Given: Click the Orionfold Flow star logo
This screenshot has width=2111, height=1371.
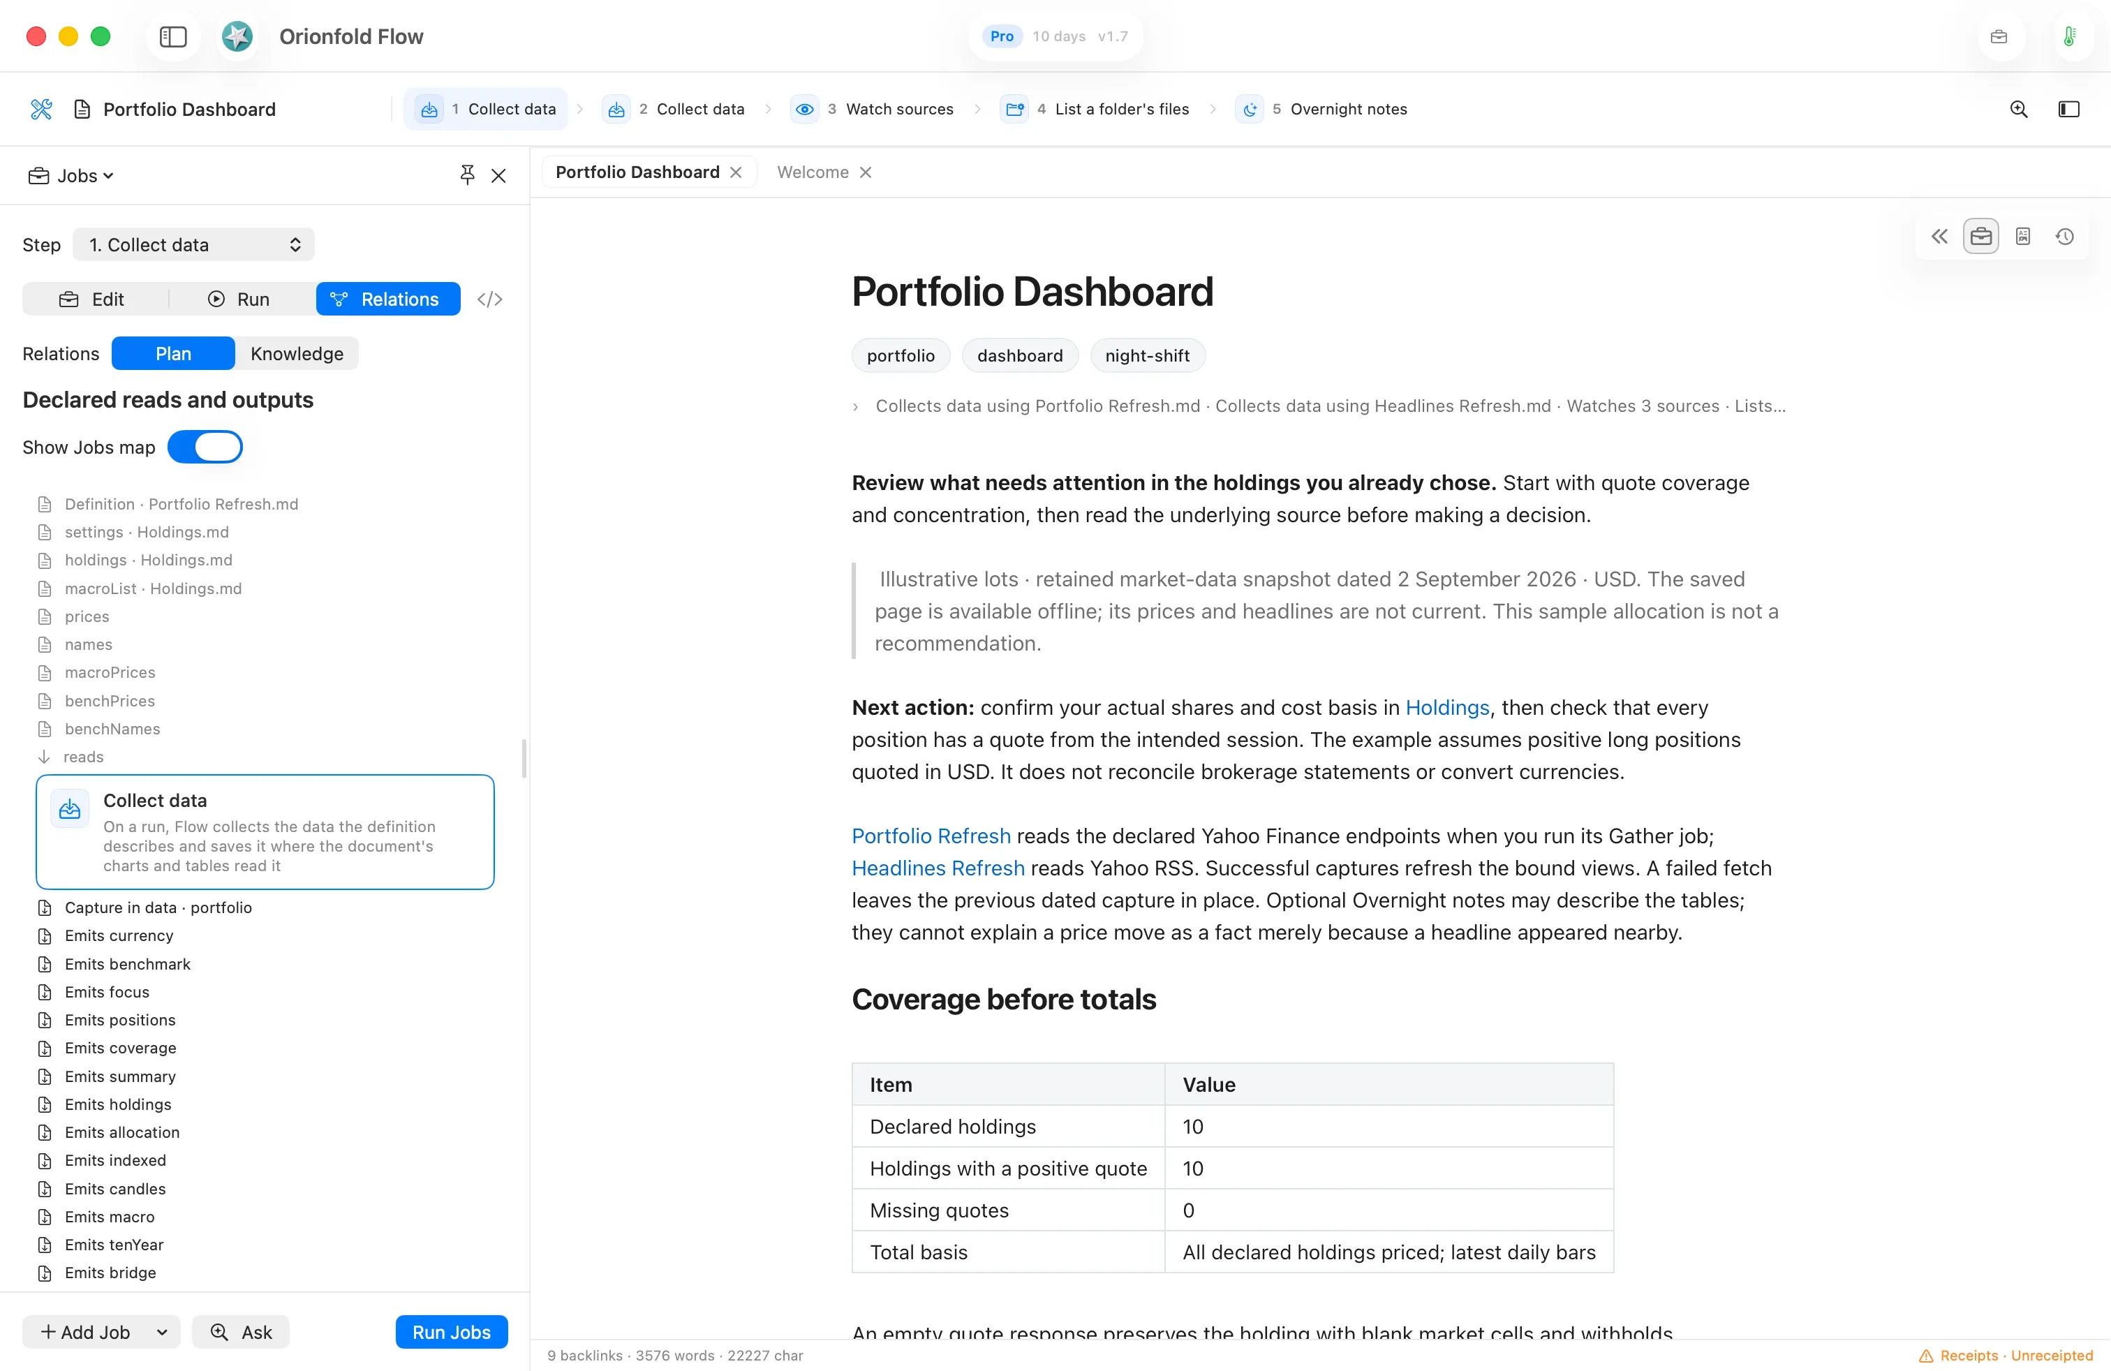Looking at the screenshot, I should [x=237, y=36].
